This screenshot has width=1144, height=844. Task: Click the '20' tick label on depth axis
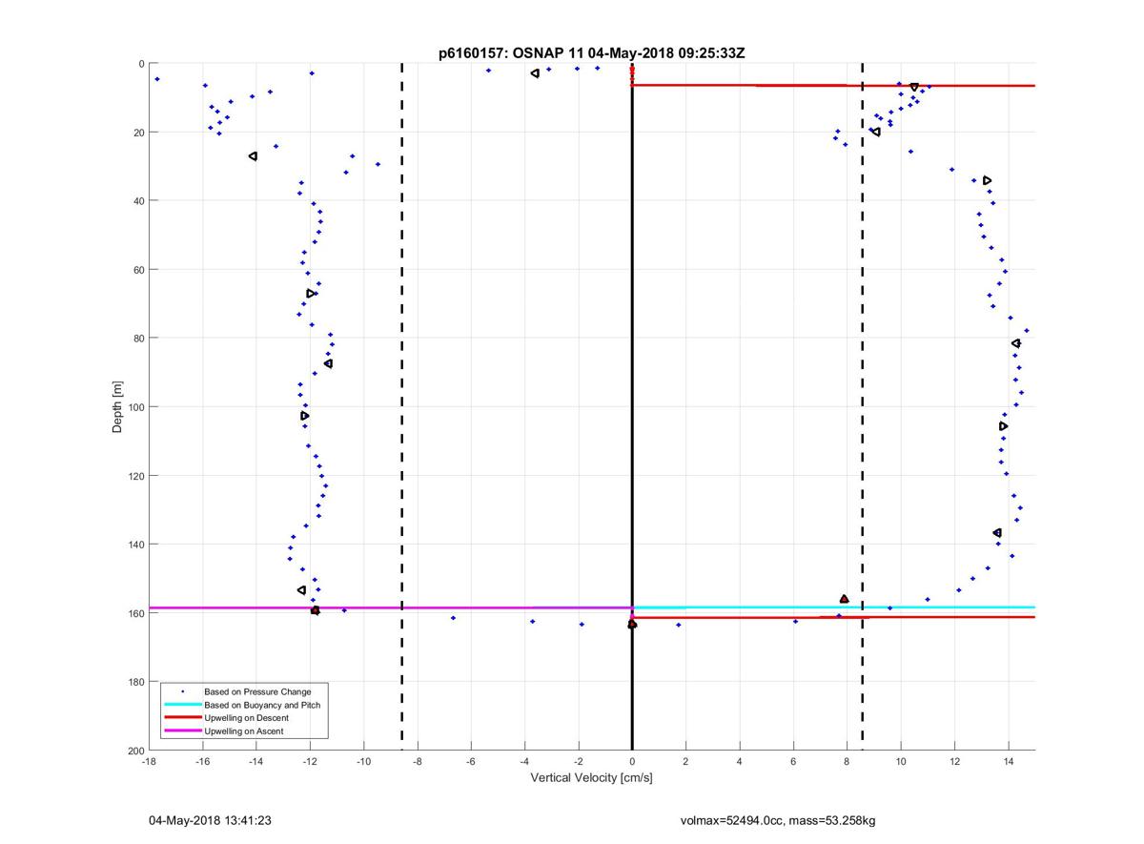(137, 133)
